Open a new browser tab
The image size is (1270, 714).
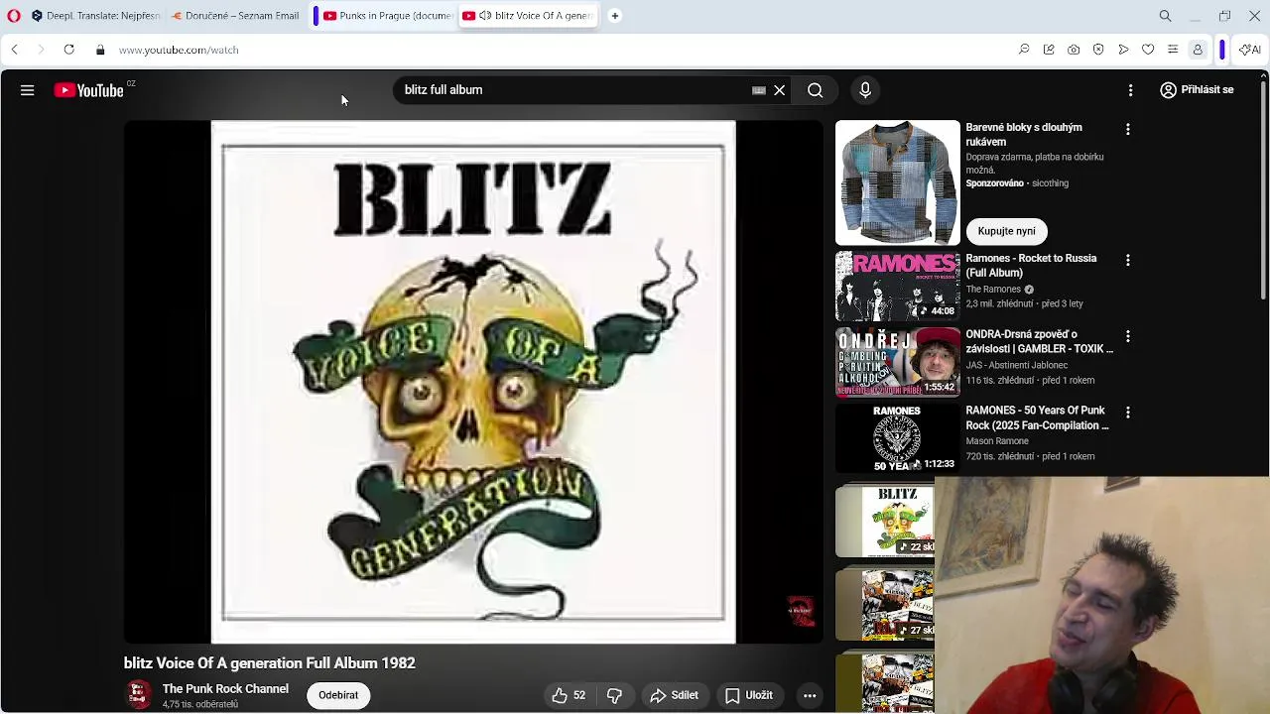(615, 16)
